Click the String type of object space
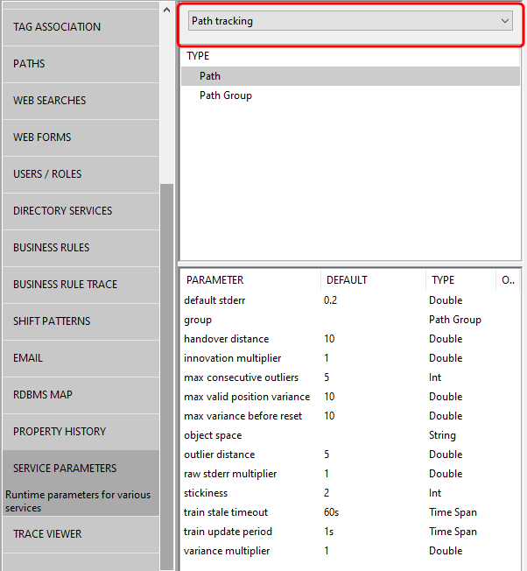 click(x=442, y=435)
